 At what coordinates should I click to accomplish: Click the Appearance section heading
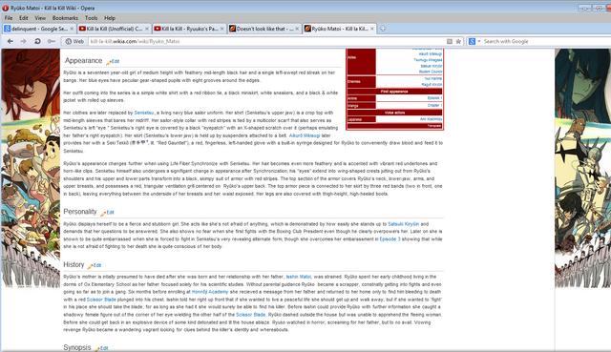tap(83, 61)
